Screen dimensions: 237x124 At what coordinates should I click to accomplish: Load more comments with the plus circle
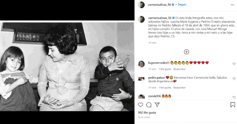click(186, 52)
